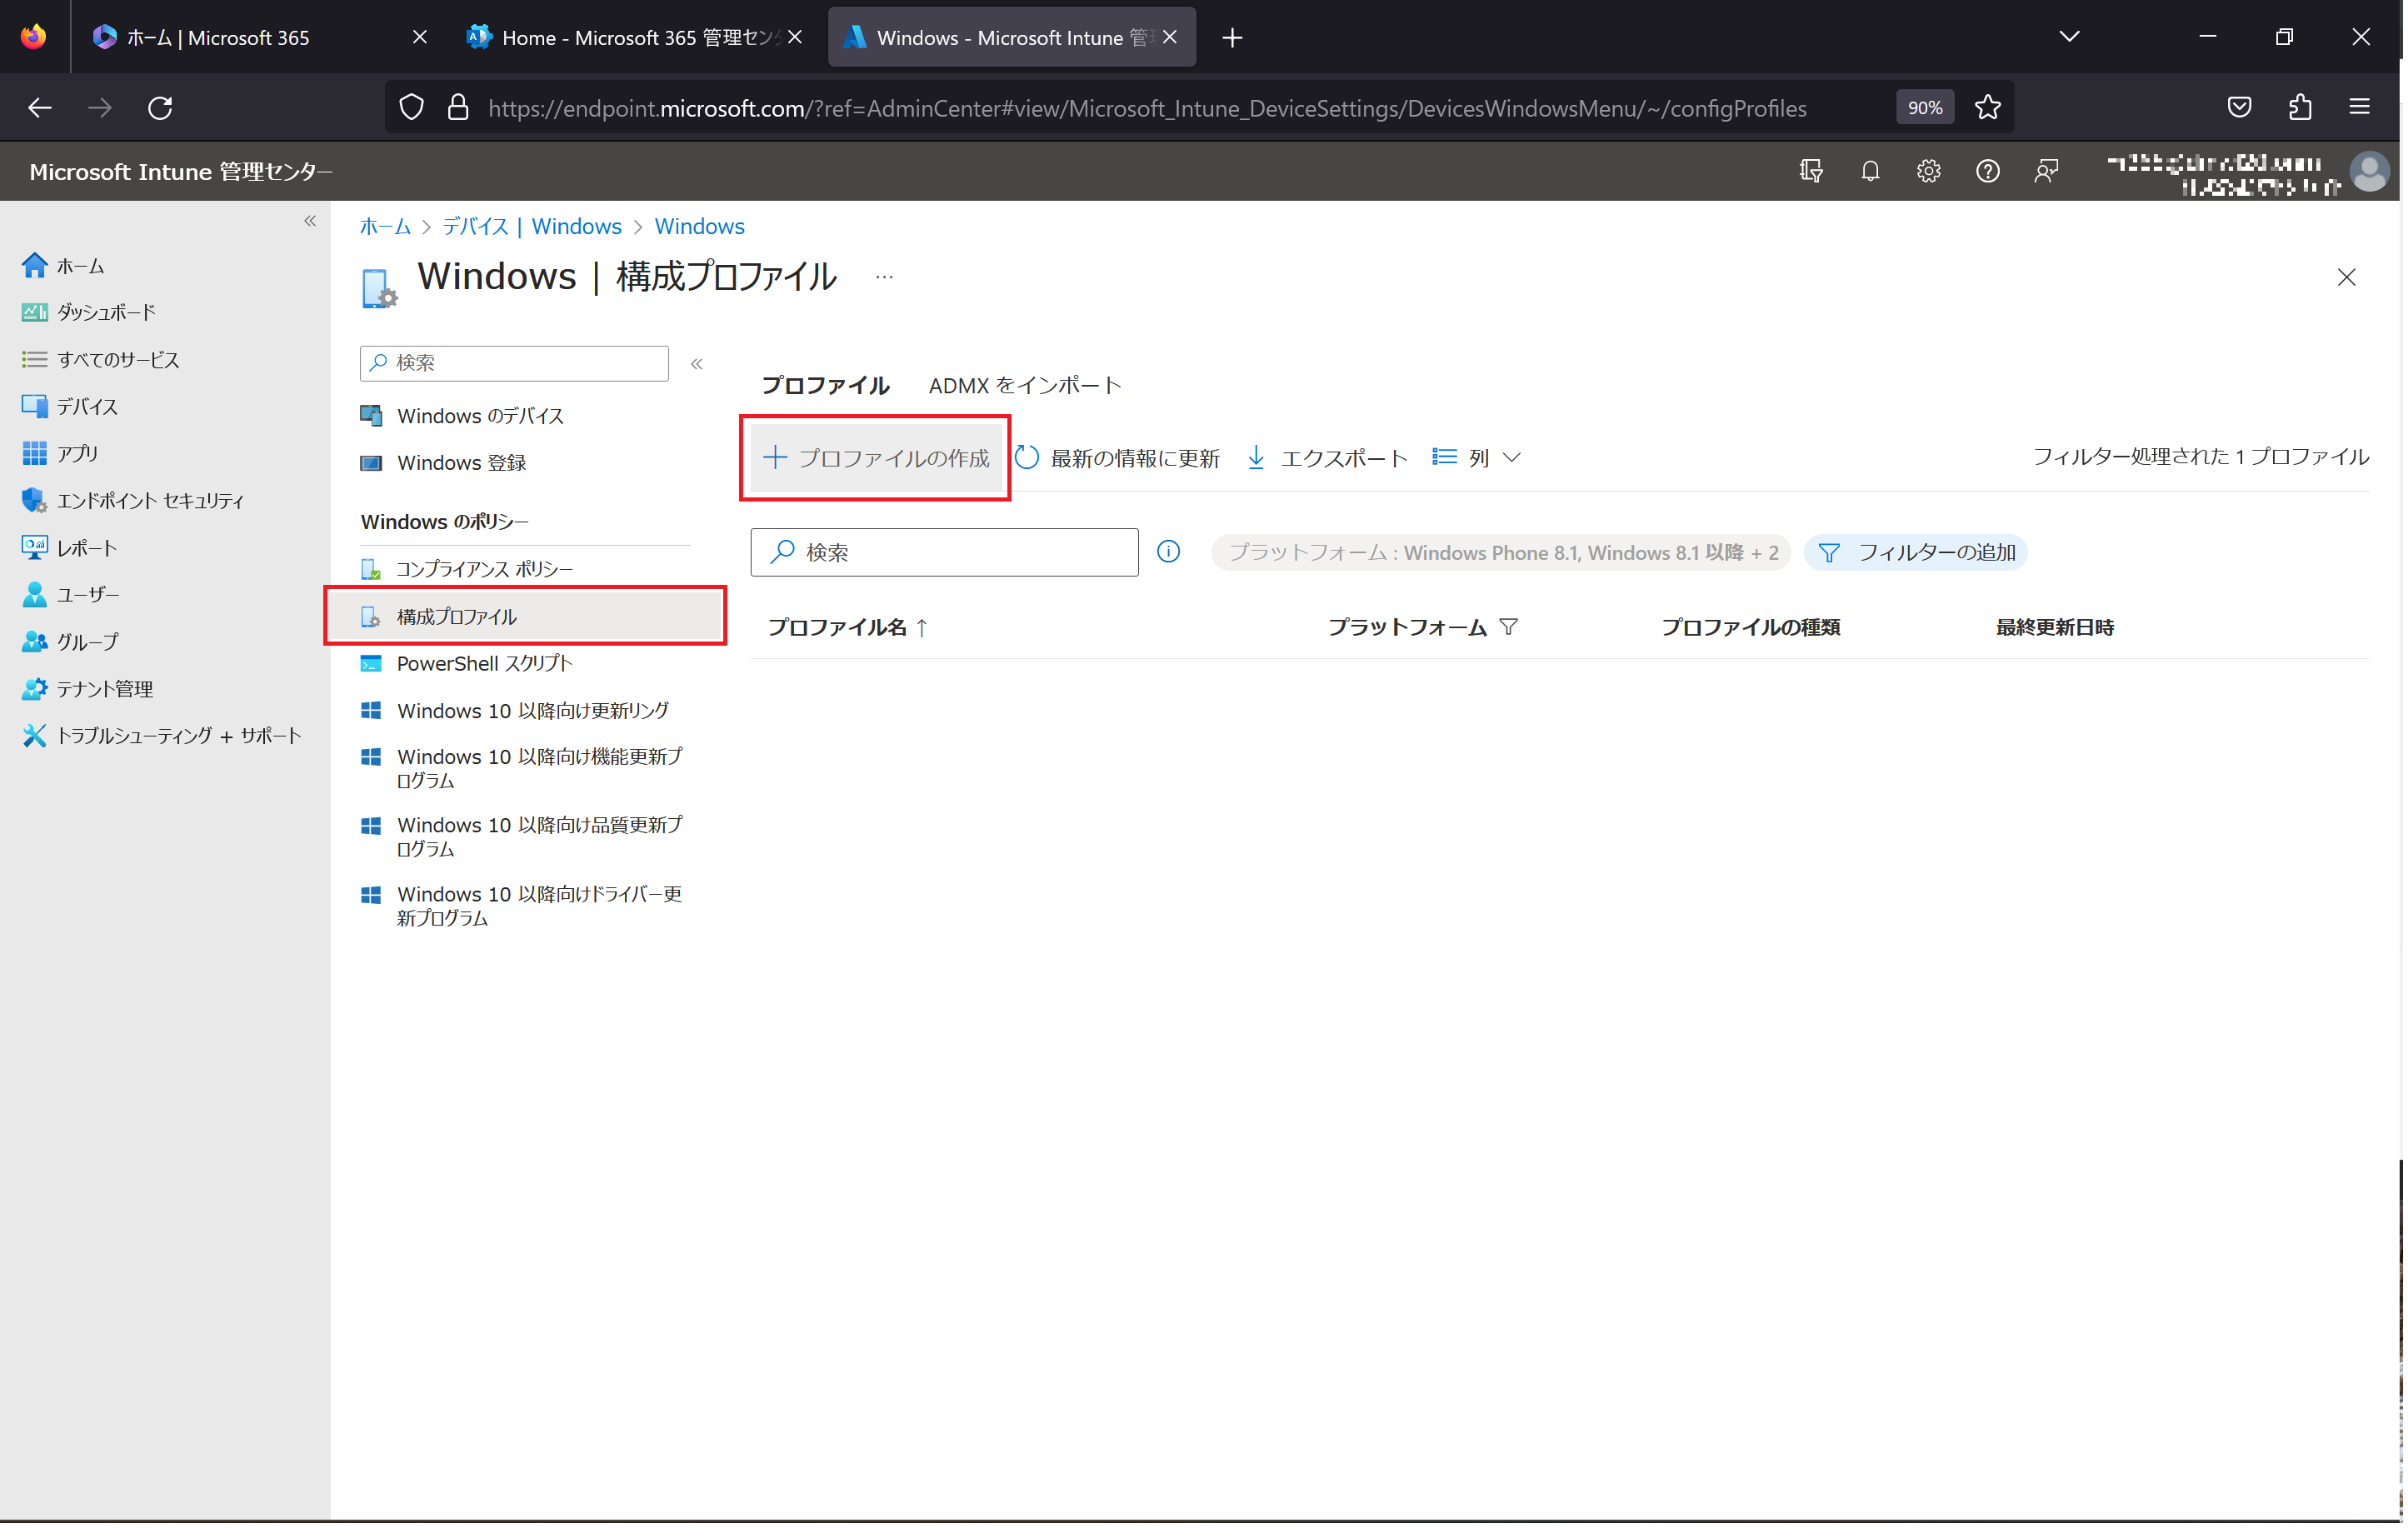Sort by プロファイルの種類 column header
Viewport: 2408px width, 1528px height.
(x=1754, y=628)
